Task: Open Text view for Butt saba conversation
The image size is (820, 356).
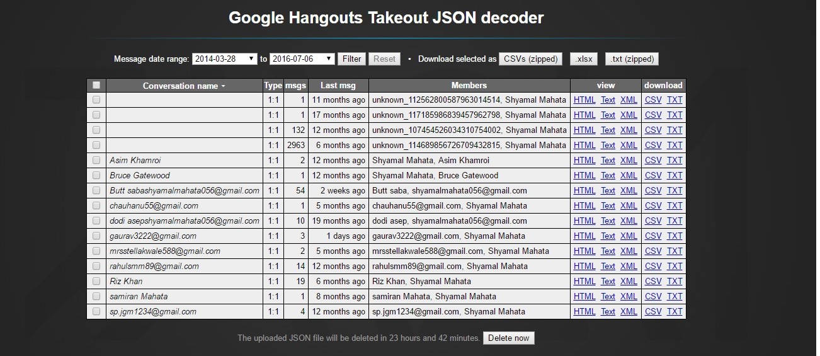Action: (608, 190)
